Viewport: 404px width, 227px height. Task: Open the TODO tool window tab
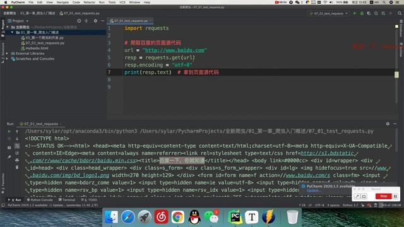click(x=89, y=200)
